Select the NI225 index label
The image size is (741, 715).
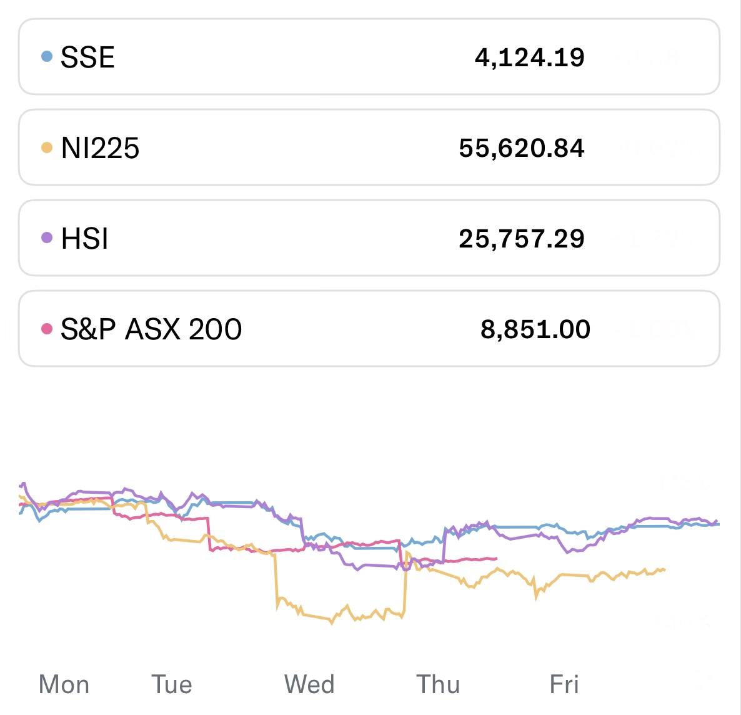tap(100, 149)
